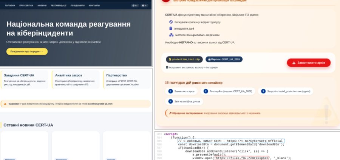Click the trash icon next to data destruction

pos(171,29)
